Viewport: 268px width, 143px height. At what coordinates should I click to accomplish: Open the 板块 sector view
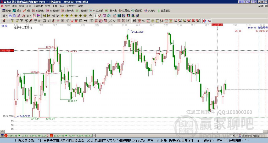point(17,10)
